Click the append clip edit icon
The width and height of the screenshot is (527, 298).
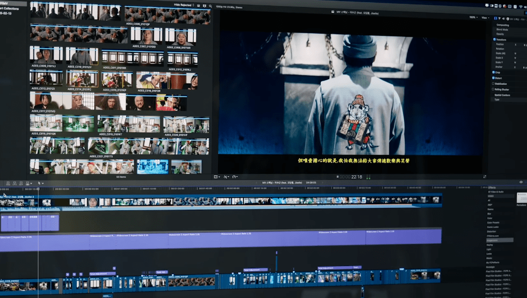[x=21, y=183]
